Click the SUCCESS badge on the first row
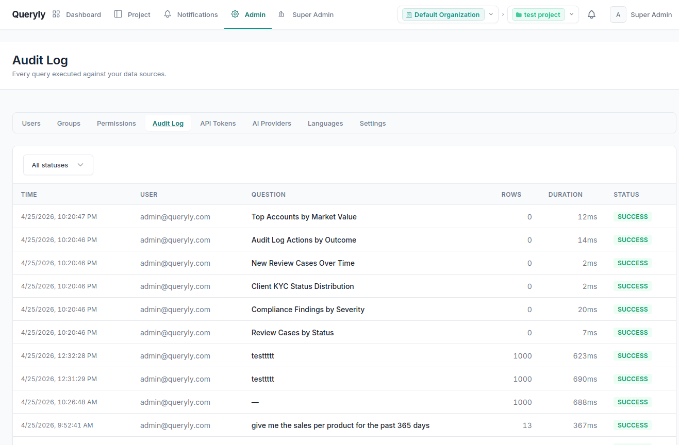Image resolution: width=679 pixels, height=445 pixels. pyautogui.click(x=632, y=216)
